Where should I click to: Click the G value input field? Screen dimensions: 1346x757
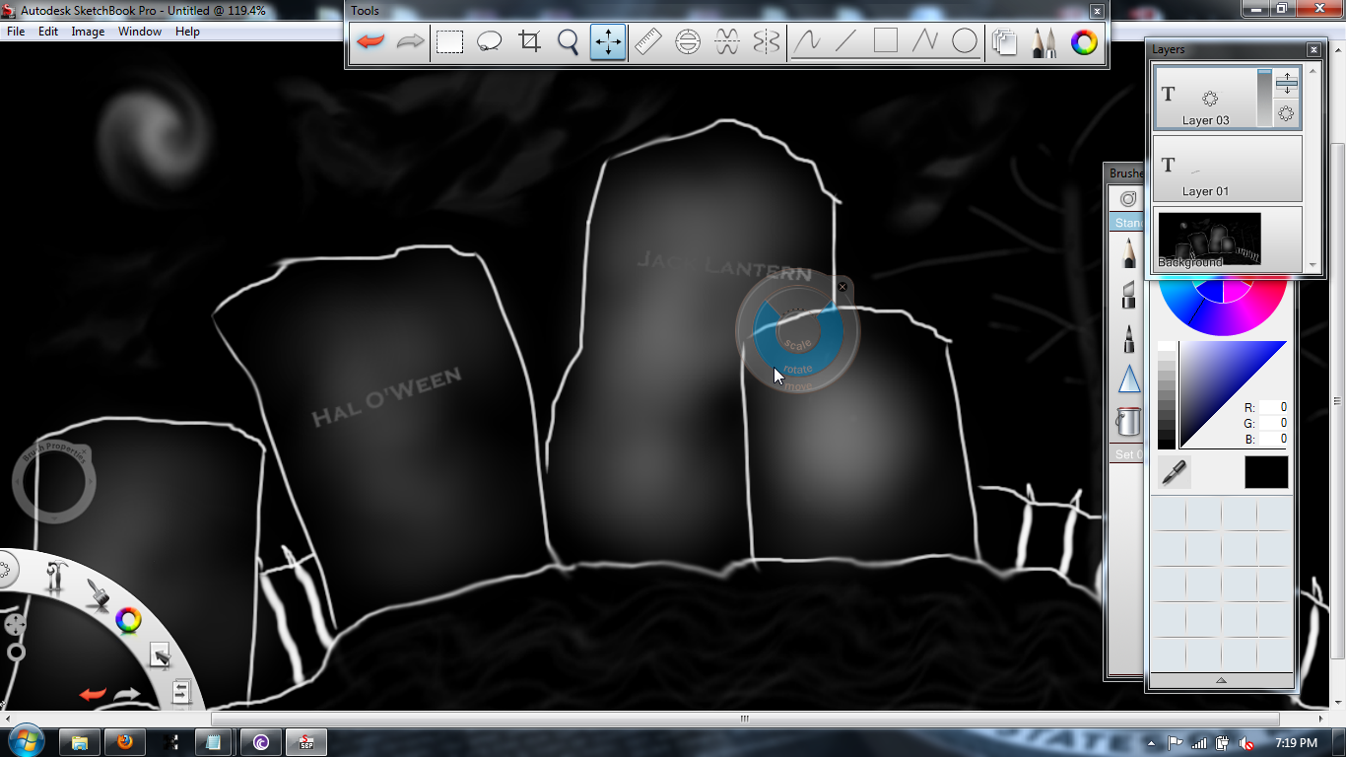pyautogui.click(x=1275, y=423)
